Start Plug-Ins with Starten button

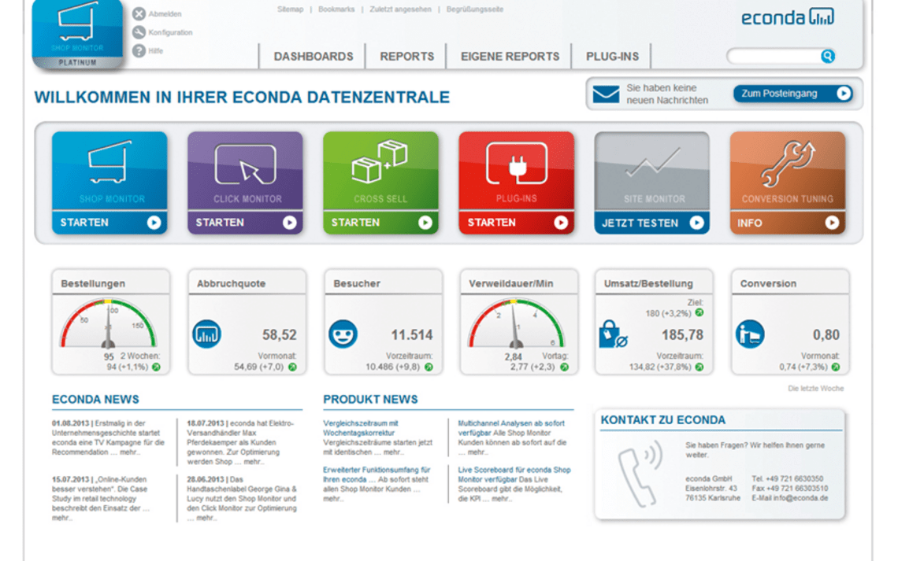click(517, 223)
